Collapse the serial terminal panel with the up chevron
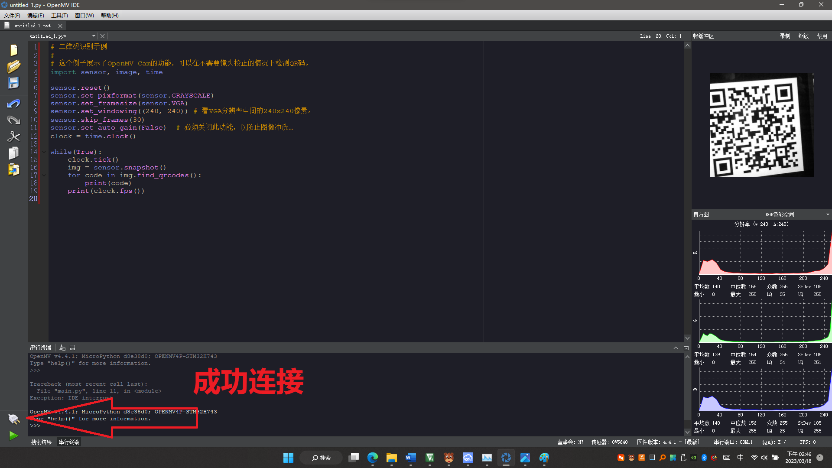Viewport: 832px width, 468px height. click(676, 348)
